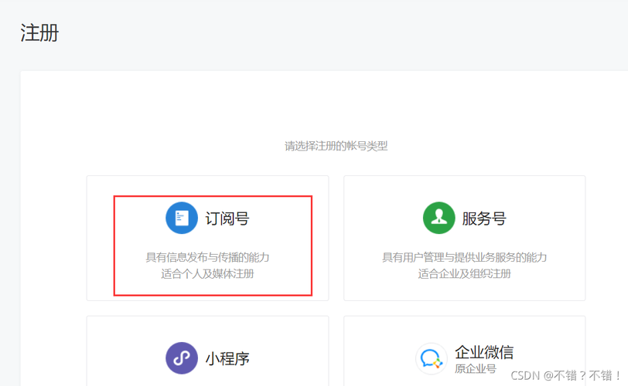Click the 原企业号 subtitle text
The image size is (628, 386).
tap(476, 369)
